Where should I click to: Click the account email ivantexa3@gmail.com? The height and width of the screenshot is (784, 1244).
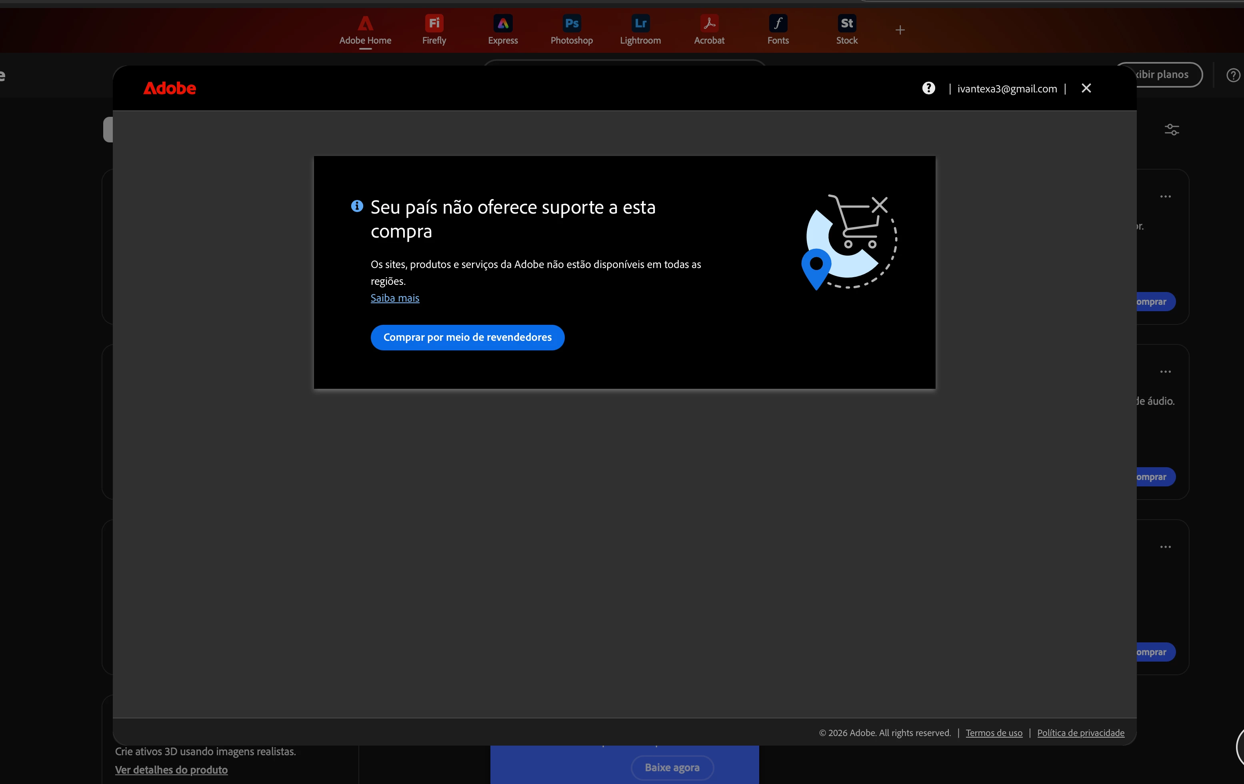point(1007,89)
